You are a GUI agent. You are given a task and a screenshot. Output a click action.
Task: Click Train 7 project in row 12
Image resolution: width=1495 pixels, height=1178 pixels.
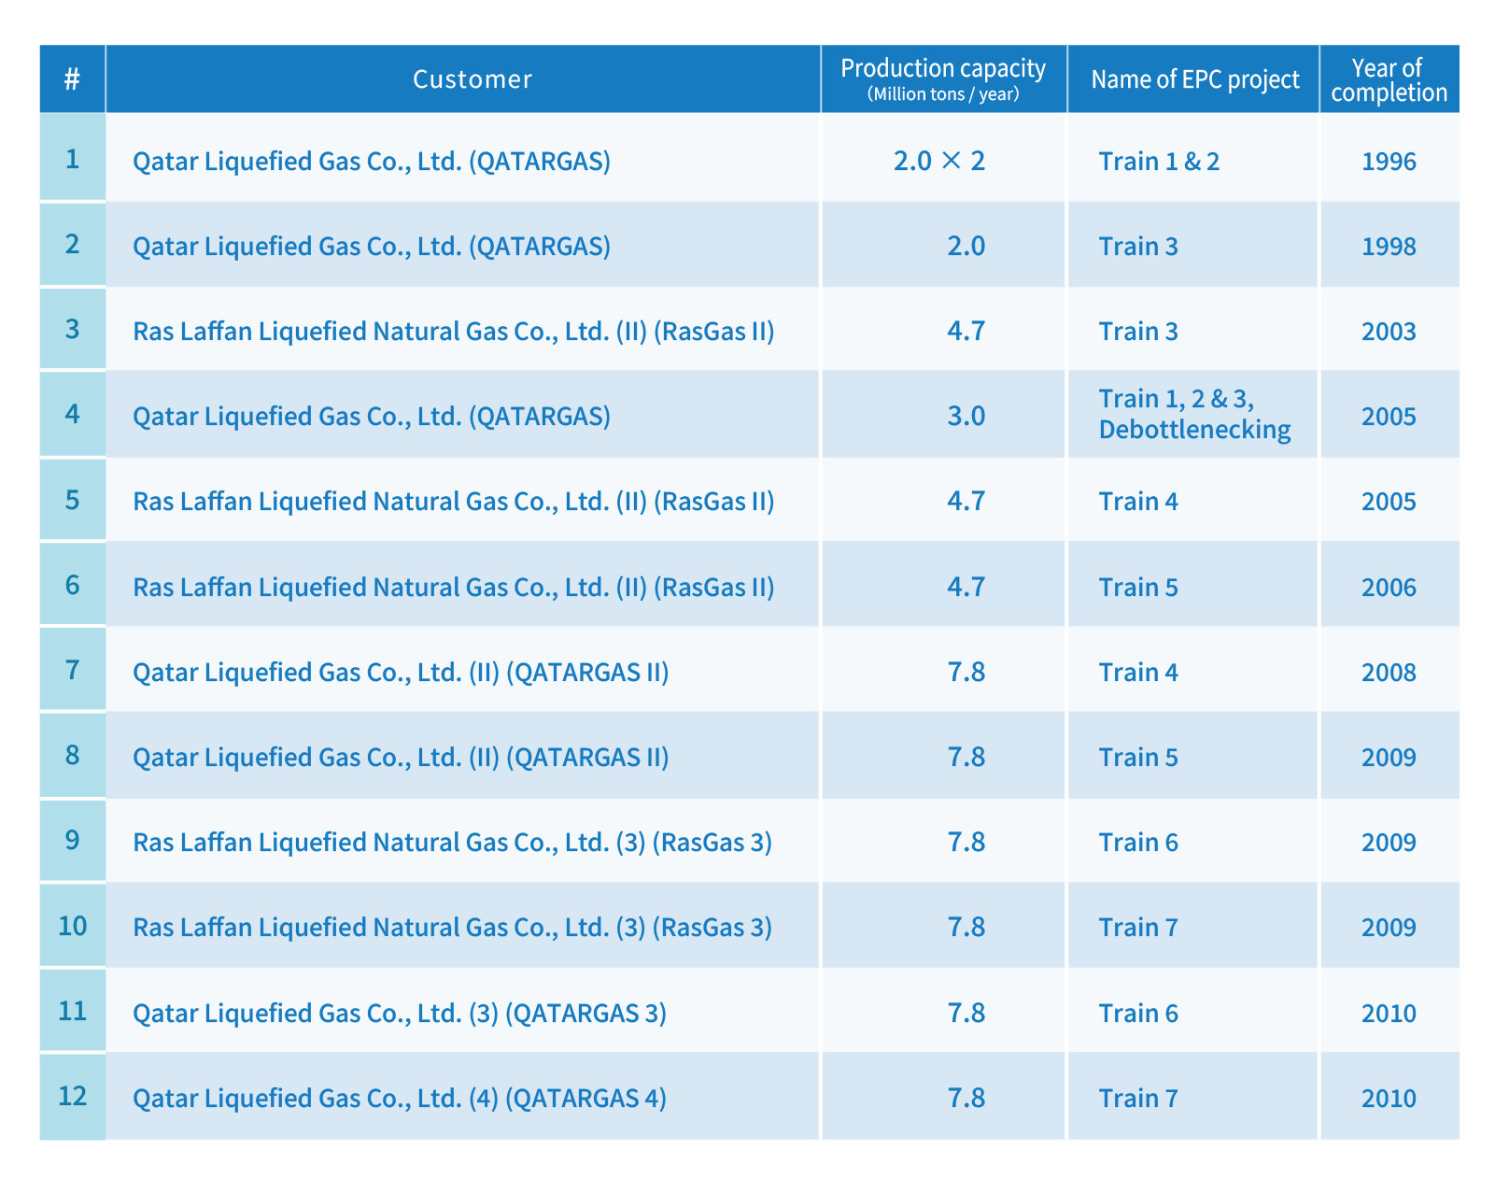tap(1138, 1098)
